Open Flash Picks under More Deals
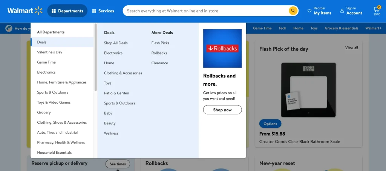 pos(160,43)
